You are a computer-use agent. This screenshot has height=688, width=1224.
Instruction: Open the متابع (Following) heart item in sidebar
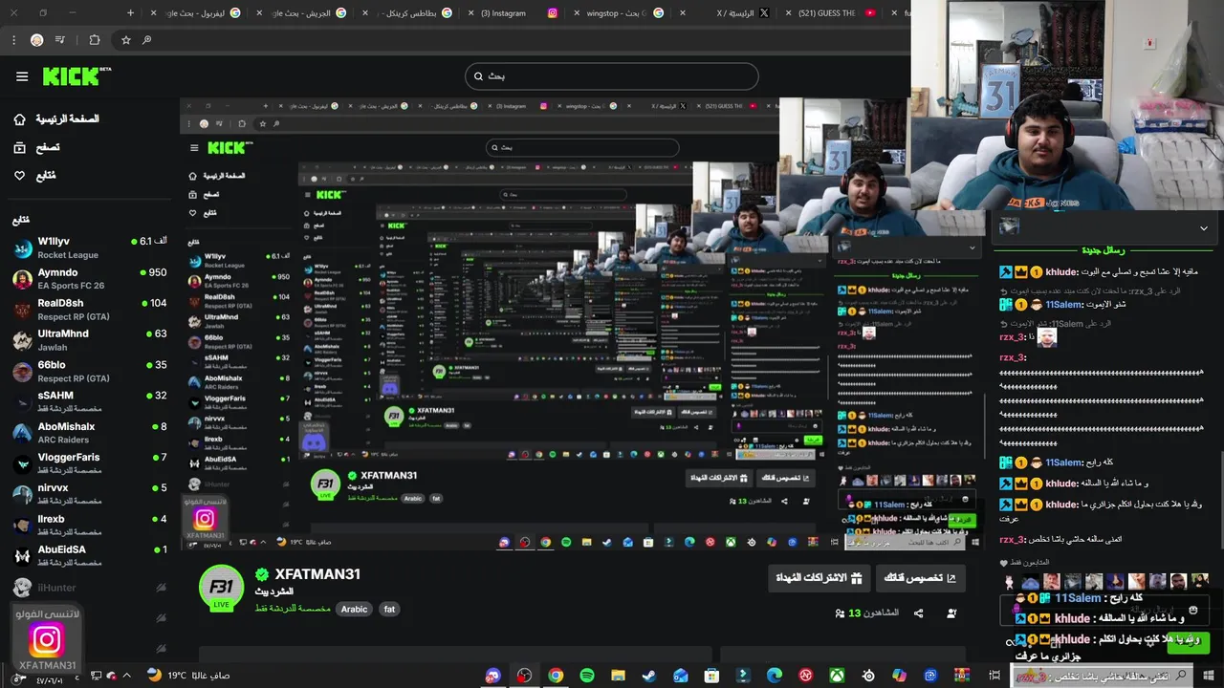[x=34, y=176]
